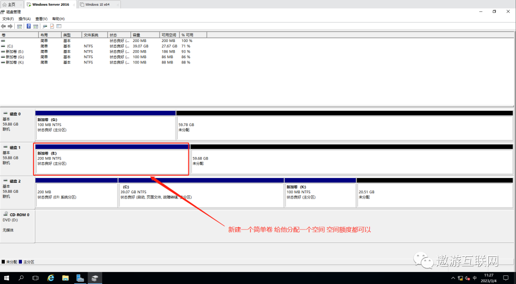
Task: Click the 中 input method indicator
Action: [x=474, y=278]
